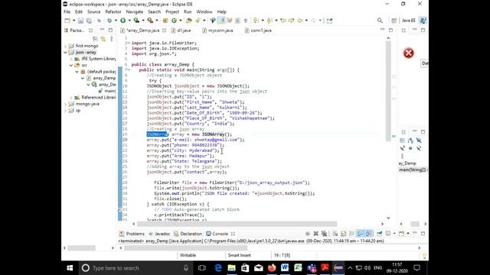Maximize the editor area
The image size is (490, 275).
click(390, 30)
